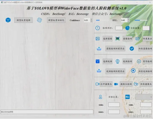Click the pie chart target count icon
Image resolution: width=153 pixels, height=119 pixels.
coord(127,28)
